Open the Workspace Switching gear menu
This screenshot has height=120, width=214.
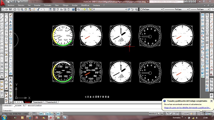click(199, 114)
